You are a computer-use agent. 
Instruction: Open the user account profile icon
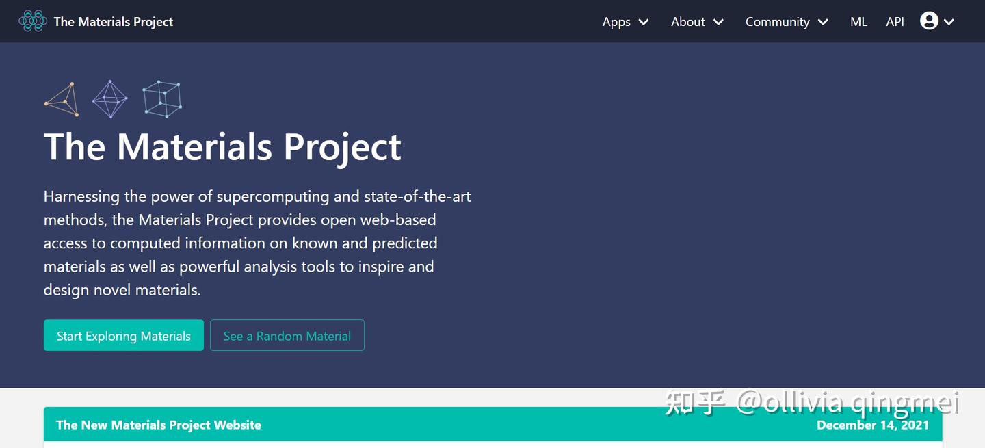[929, 20]
